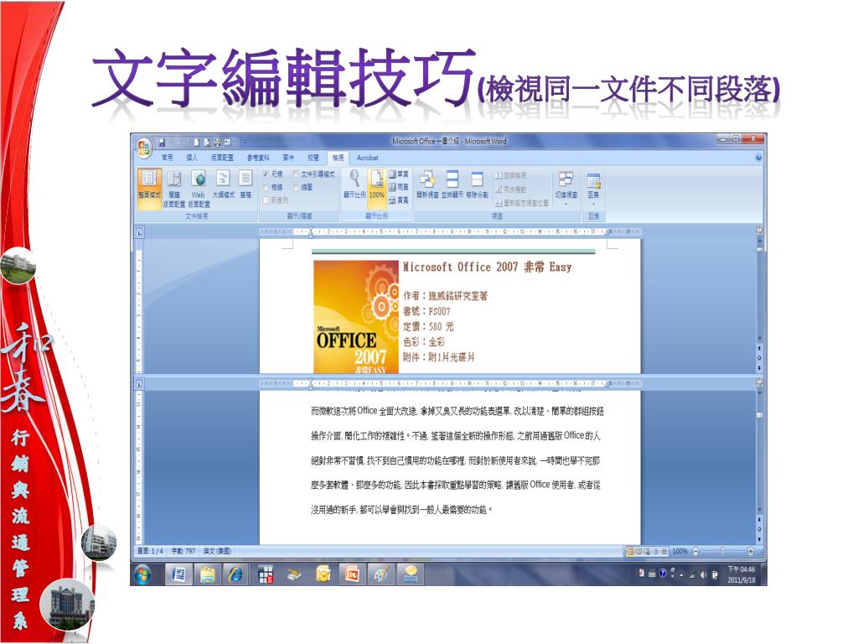Viewport: 858px width, 644px height.
Task: Click word count 797 in status bar
Action: pyautogui.click(x=183, y=552)
